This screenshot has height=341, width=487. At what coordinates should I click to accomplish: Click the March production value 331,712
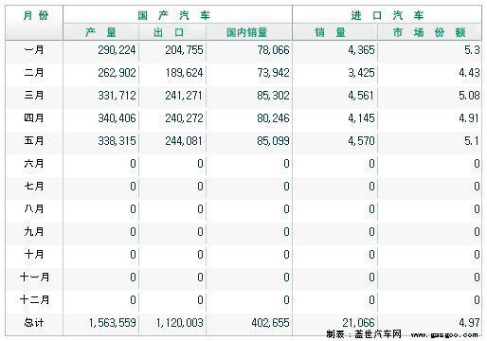point(117,96)
